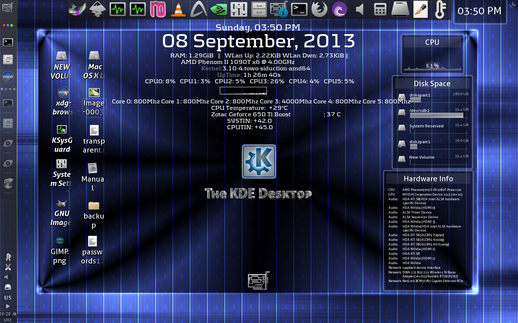This screenshot has height=323, width=518.
Task: Launch the Firefox globe icon in top panel
Action: tap(319, 9)
